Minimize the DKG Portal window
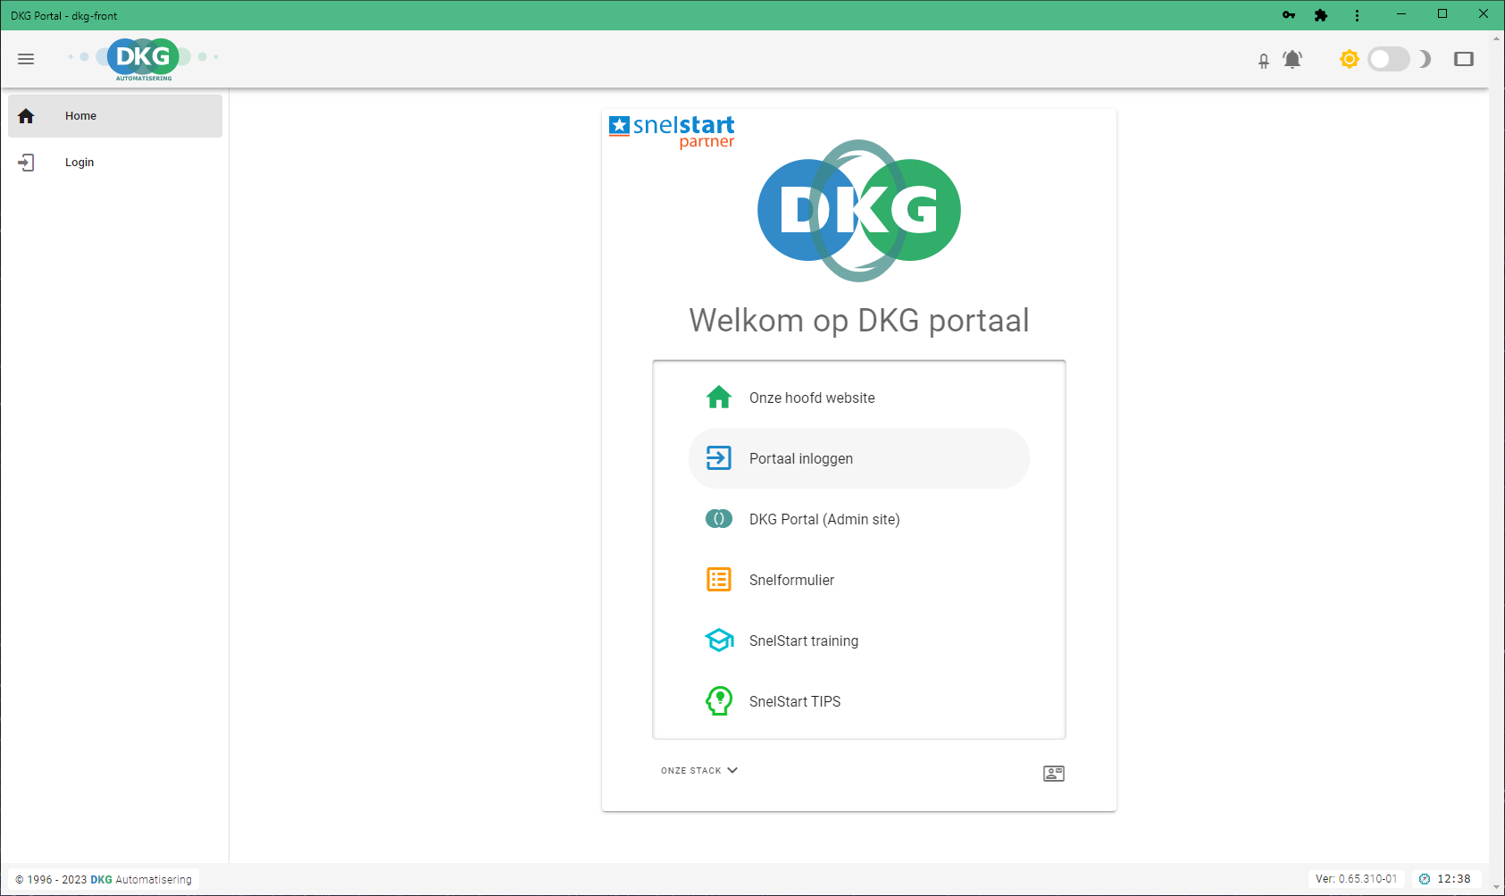1505x896 pixels. point(1401,14)
